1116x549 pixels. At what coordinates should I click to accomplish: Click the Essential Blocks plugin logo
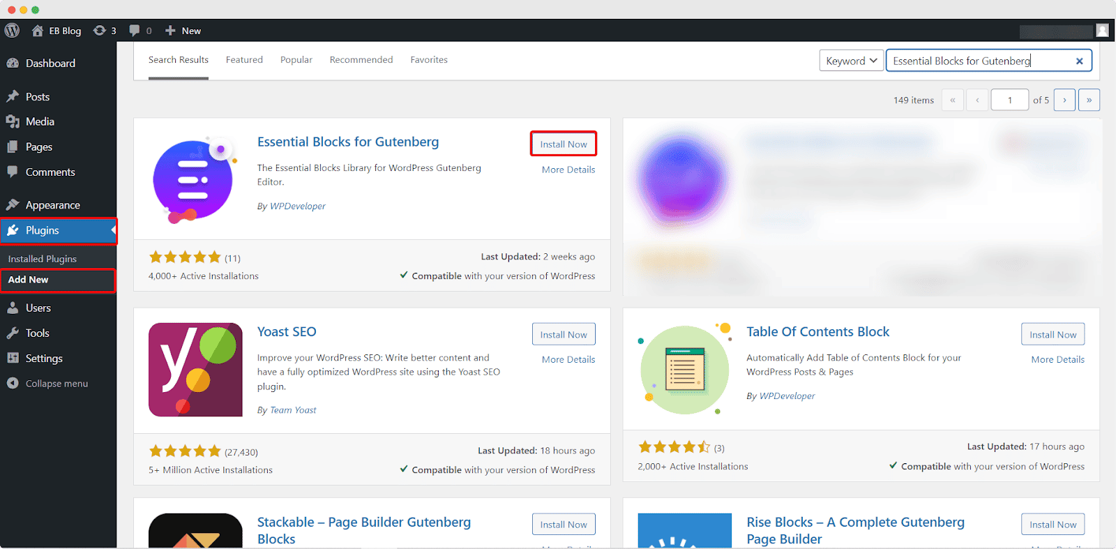coord(195,180)
